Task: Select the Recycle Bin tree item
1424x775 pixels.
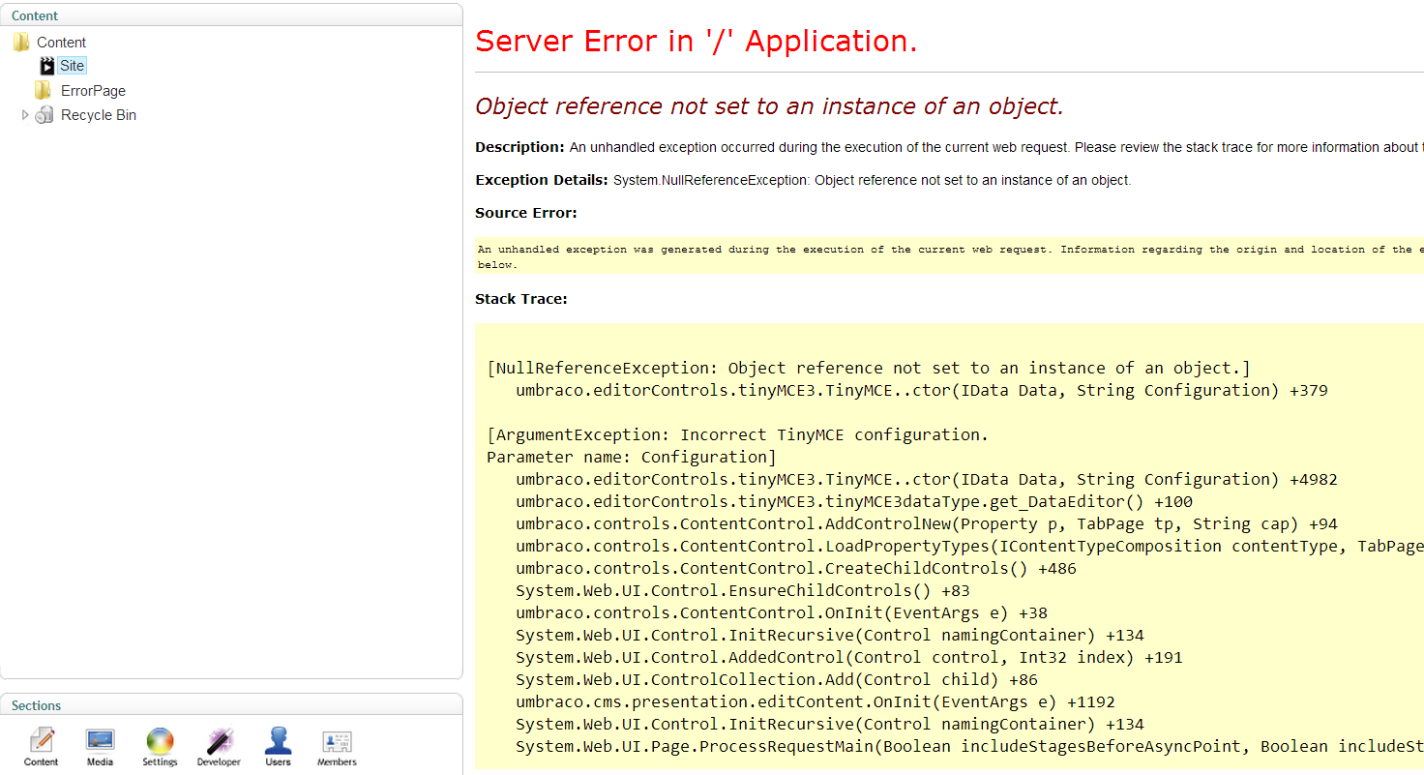Action: pos(99,115)
